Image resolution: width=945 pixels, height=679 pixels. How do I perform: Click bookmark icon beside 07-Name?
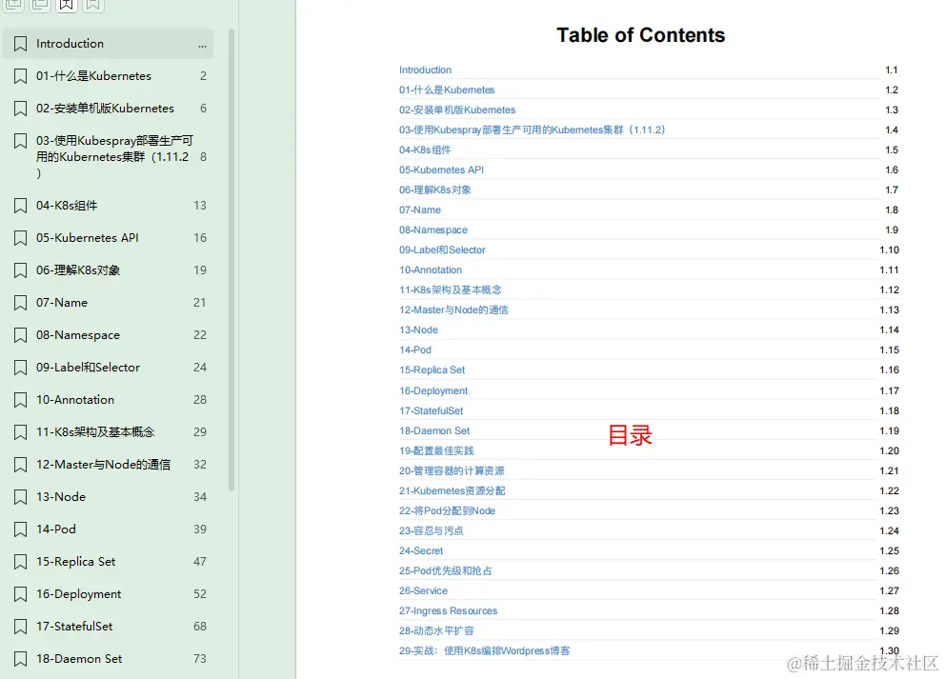click(21, 303)
